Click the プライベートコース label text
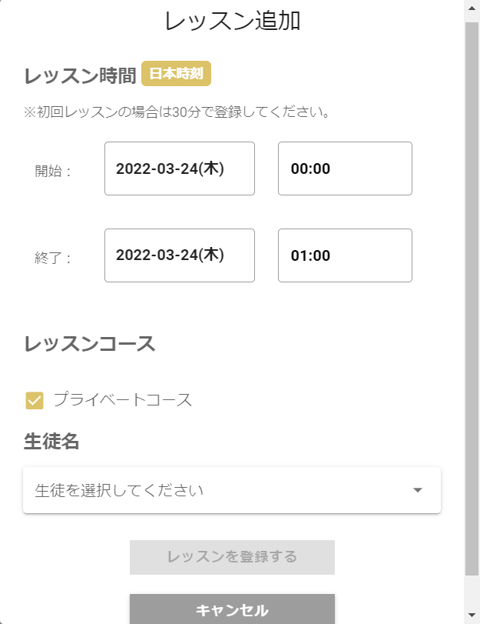The width and height of the screenshot is (480, 624). click(123, 399)
